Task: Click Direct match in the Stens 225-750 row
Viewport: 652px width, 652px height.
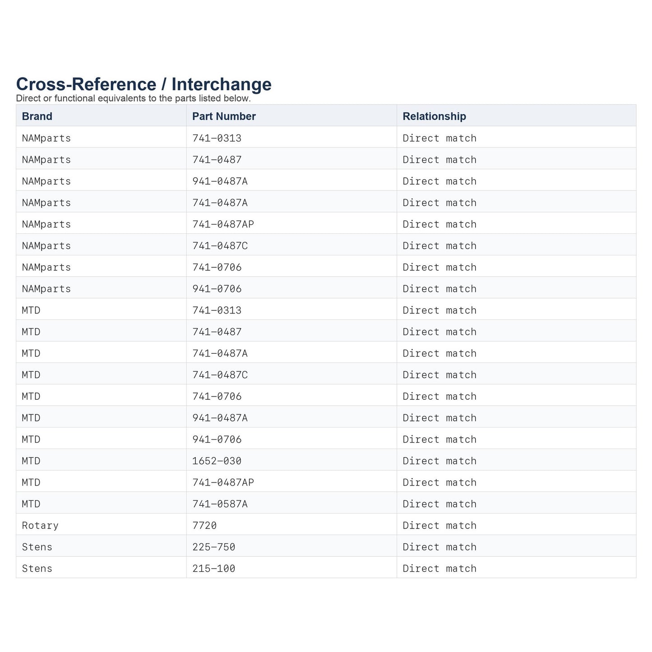Action: point(439,547)
